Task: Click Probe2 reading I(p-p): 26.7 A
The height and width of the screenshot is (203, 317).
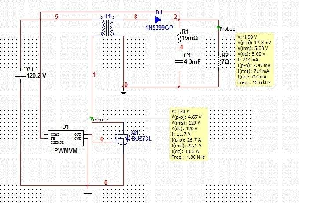Action: click(186, 140)
